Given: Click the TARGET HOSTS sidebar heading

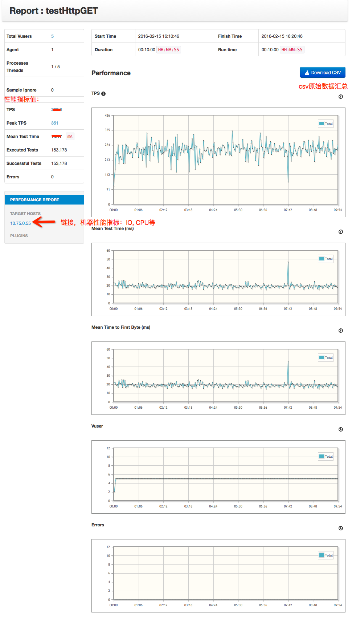Looking at the screenshot, I should click(25, 214).
